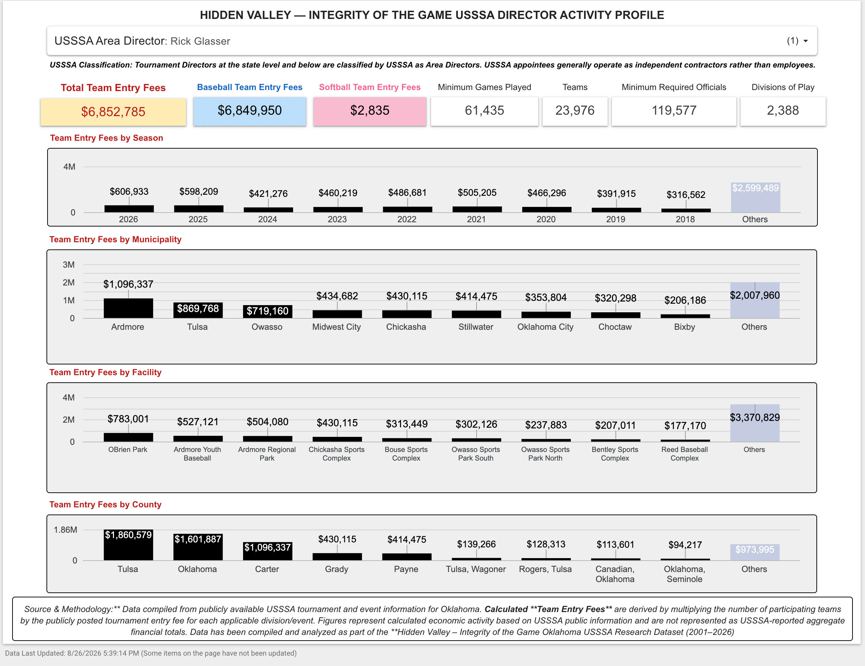
Task: Click the Payne county axis label
Action: coord(406,570)
